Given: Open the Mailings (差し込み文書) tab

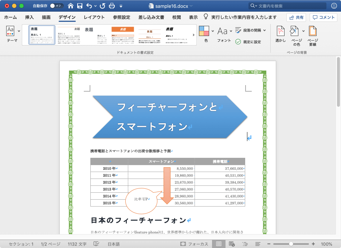Looking at the screenshot, I should click(151, 17).
